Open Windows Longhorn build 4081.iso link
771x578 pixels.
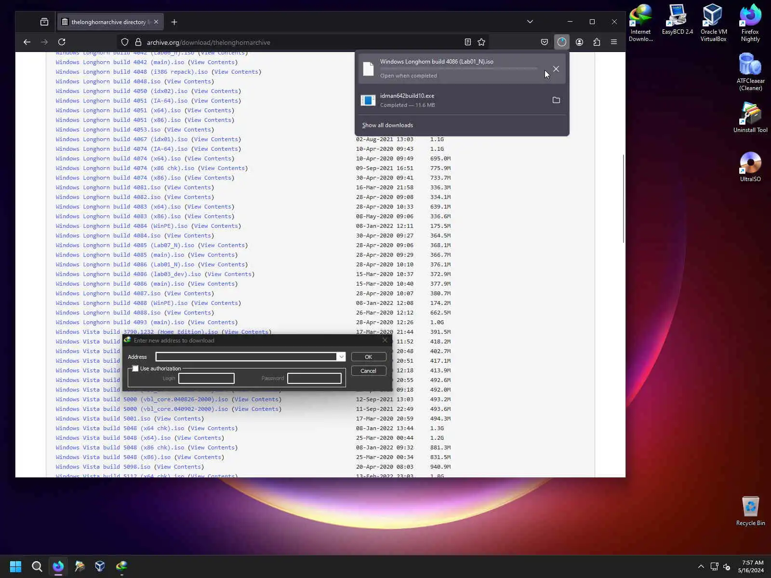[x=108, y=187]
